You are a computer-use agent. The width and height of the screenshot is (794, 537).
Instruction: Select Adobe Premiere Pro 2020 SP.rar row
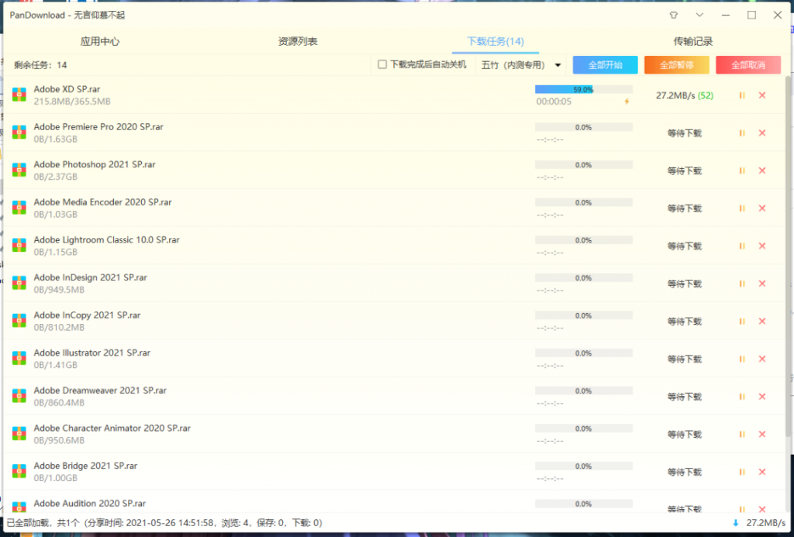(394, 133)
